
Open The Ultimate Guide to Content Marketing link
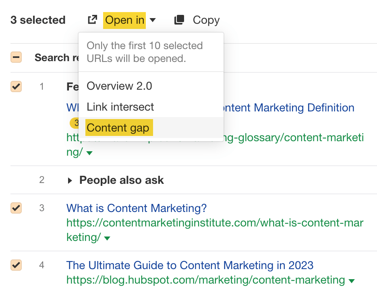(x=190, y=265)
